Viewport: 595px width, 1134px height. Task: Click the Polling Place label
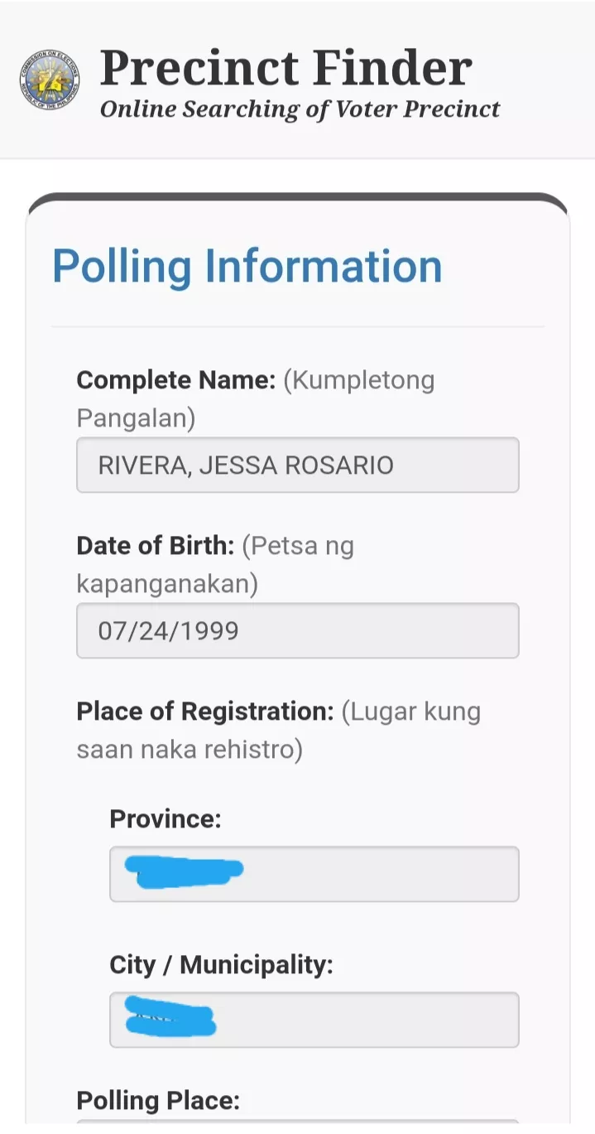click(158, 1101)
